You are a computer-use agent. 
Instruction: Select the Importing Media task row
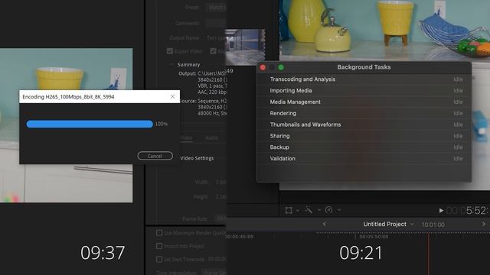coord(364,90)
